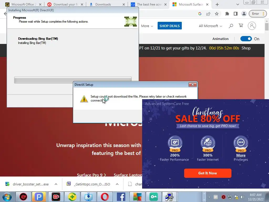Close the Microsoft Office tab
The image size is (269, 202).
[40, 4]
